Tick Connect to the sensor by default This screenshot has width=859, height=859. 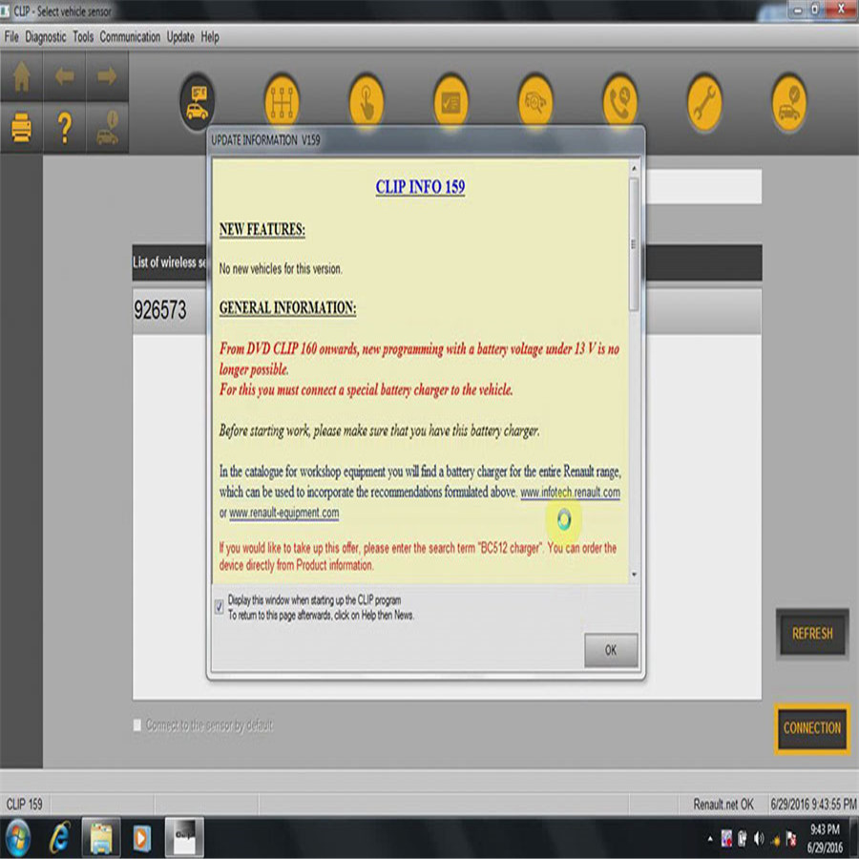[136, 724]
